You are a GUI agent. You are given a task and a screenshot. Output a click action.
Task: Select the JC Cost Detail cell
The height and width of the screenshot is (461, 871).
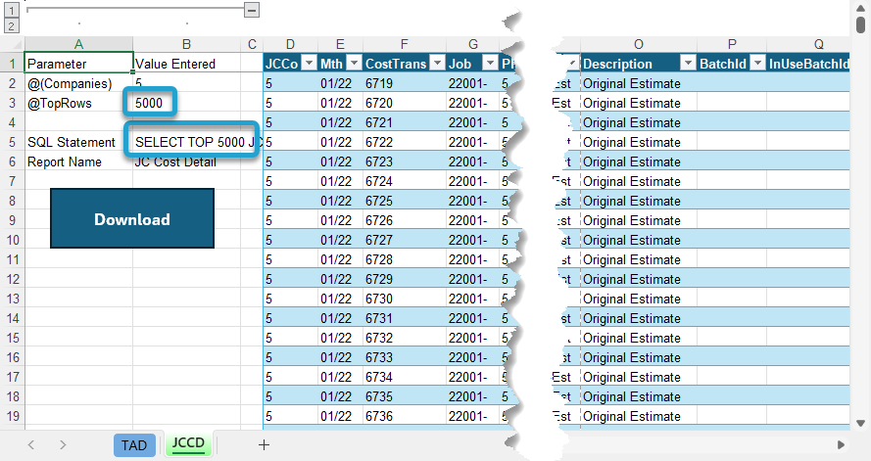(186, 162)
